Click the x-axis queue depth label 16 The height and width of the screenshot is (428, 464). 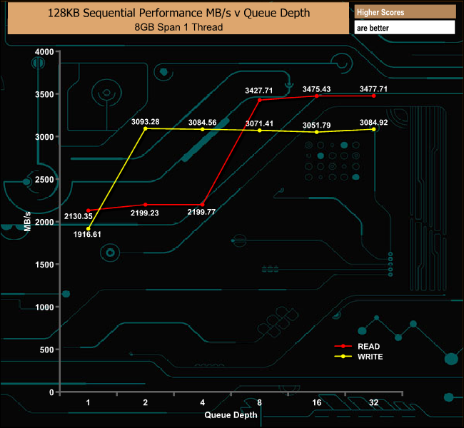click(x=317, y=402)
